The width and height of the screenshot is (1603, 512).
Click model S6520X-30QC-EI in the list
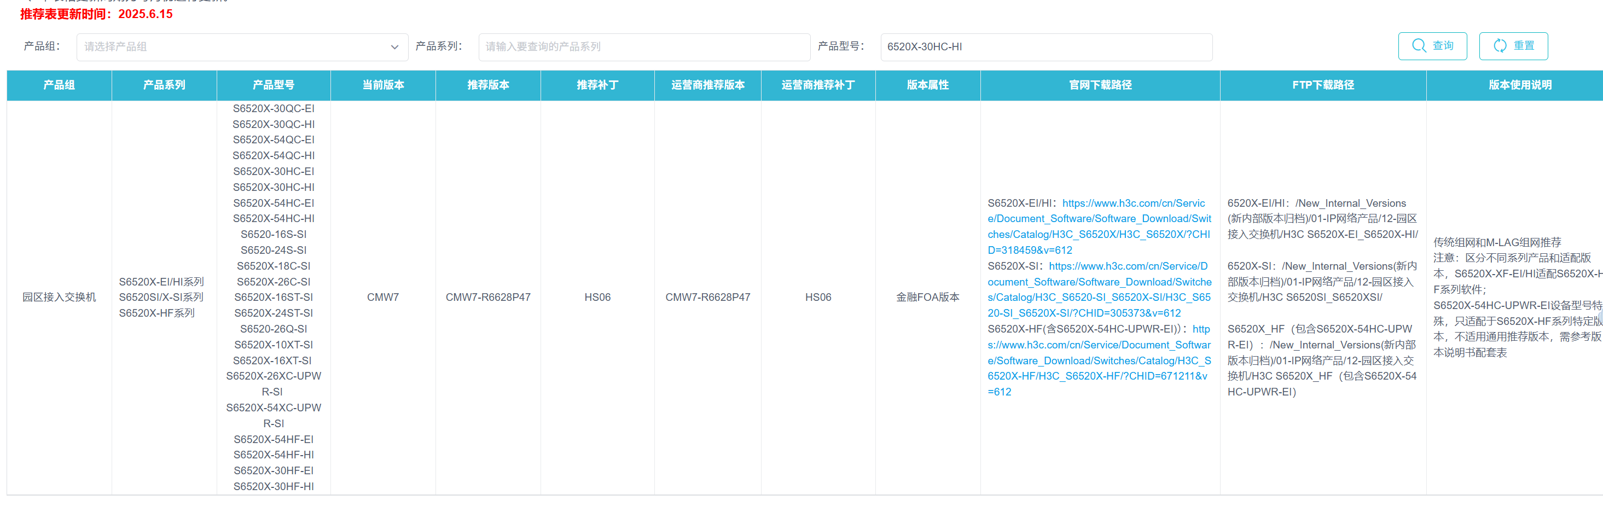tap(274, 108)
